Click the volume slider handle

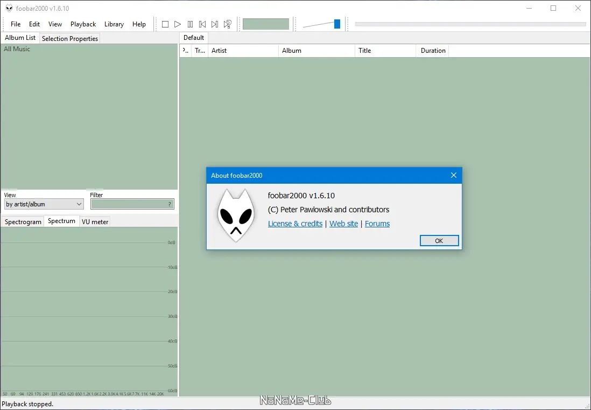pyautogui.click(x=337, y=24)
